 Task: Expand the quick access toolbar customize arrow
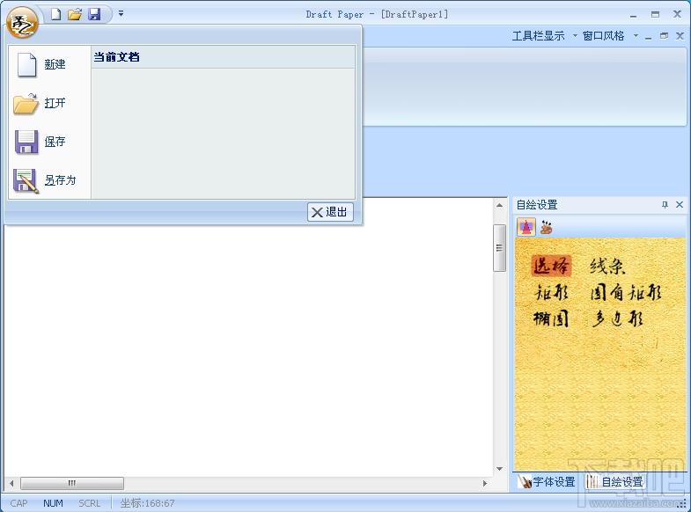point(121,14)
